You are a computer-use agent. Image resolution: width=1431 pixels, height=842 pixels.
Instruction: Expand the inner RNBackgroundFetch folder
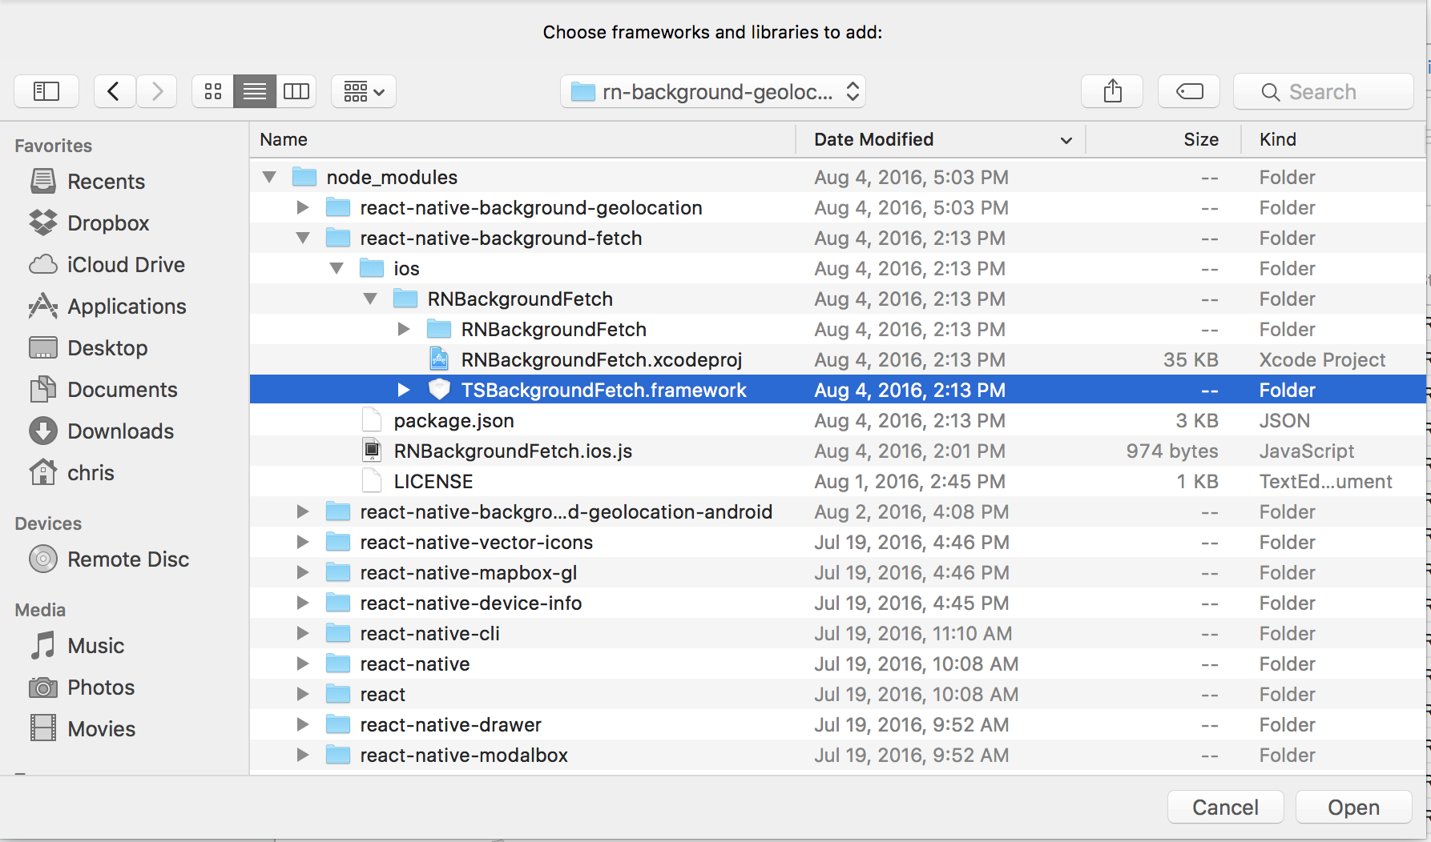(x=404, y=329)
